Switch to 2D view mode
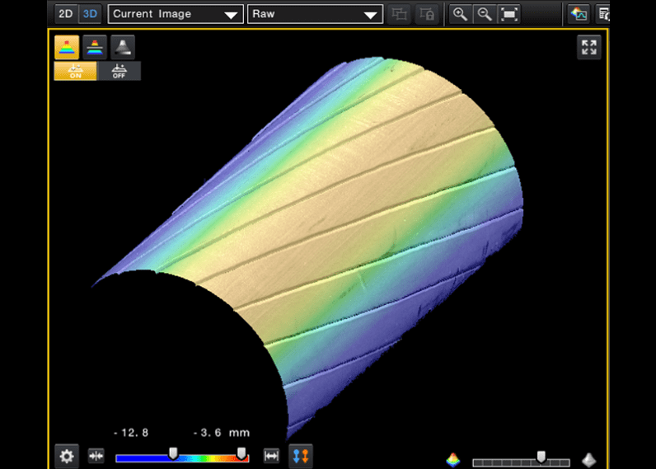Screen dimensions: 656x469 [65, 14]
